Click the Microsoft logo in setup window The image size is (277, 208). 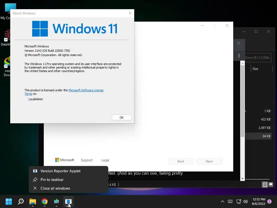65,160
